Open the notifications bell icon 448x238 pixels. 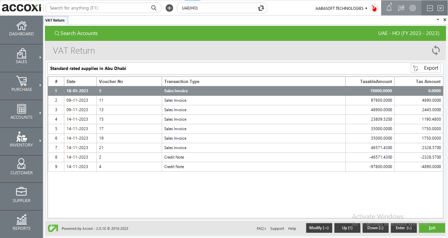(x=389, y=8)
